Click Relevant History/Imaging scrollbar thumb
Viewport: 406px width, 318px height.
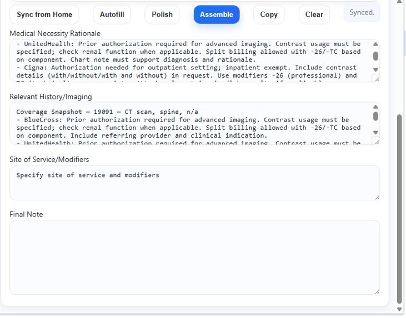tap(375, 116)
